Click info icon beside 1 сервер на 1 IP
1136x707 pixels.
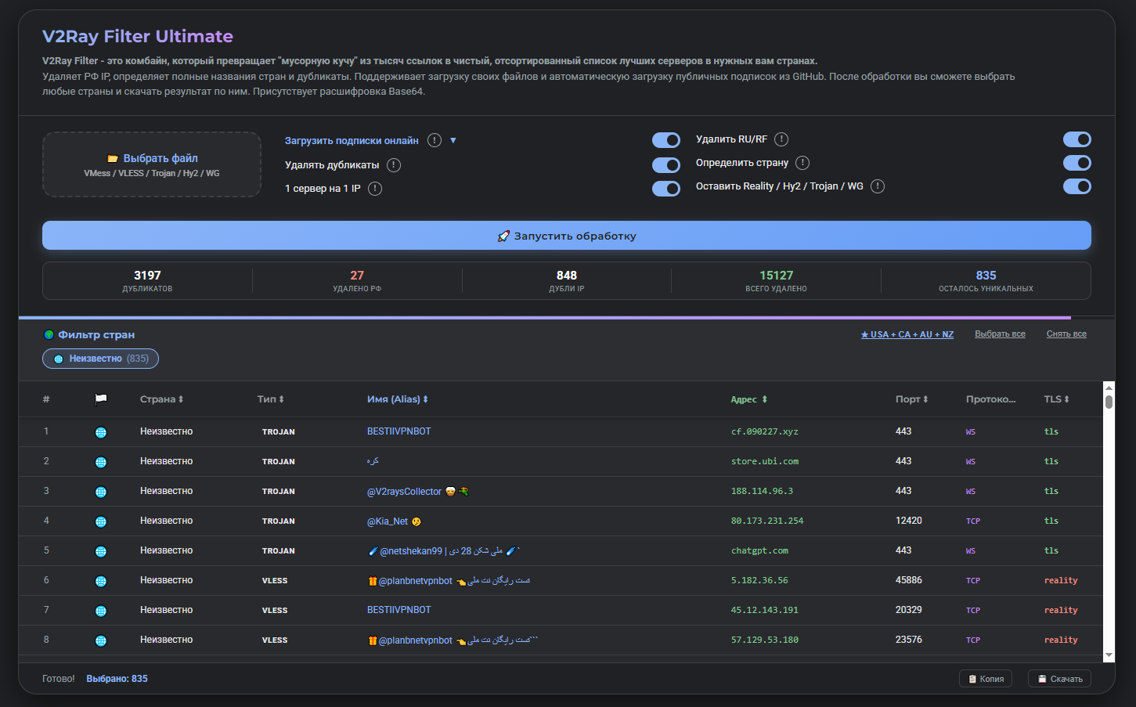(375, 189)
